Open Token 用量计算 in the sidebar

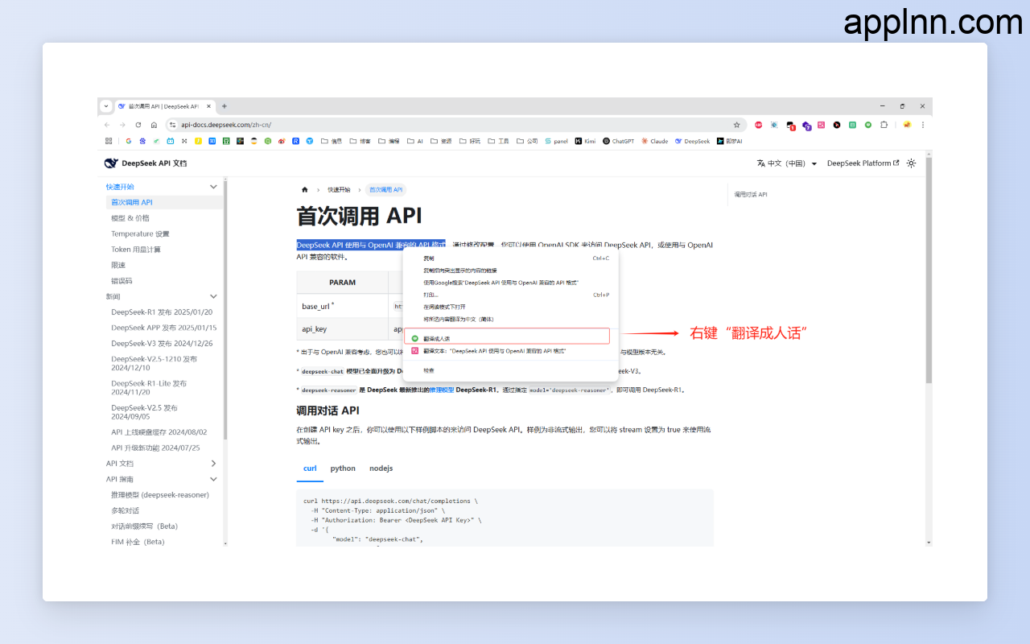tap(136, 250)
